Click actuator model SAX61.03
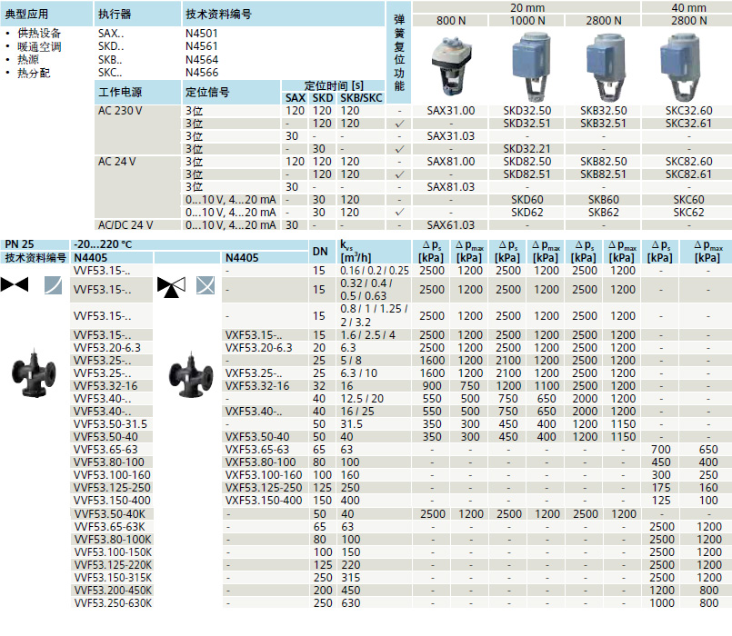This screenshot has height=636, width=732. [x=451, y=225]
